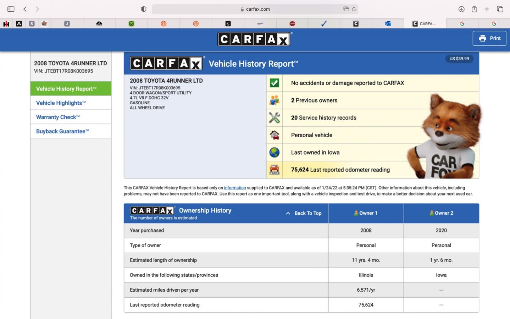Switch to the green favicon tab
The height and width of the screenshot is (319, 510).
pos(131,23)
